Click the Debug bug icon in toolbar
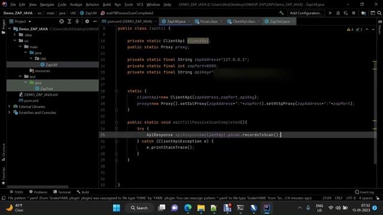The width and height of the screenshot is (383, 215). [338, 13]
